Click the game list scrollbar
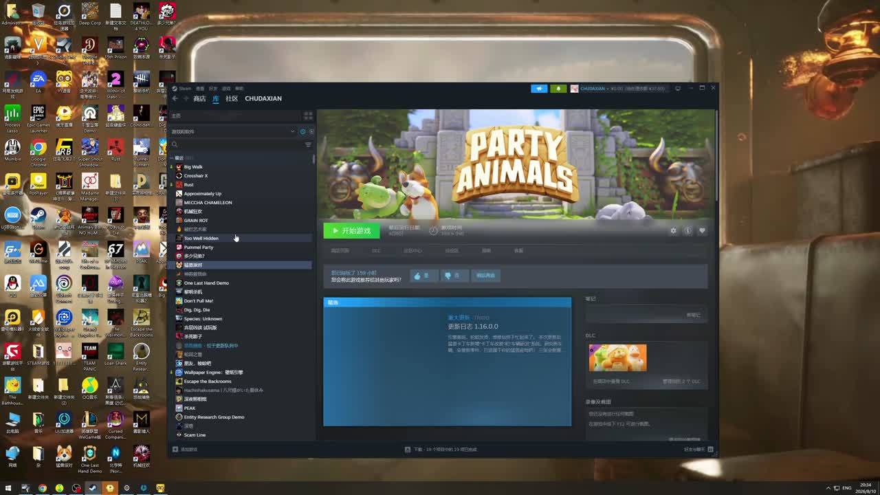880x495 pixels. tap(313, 159)
